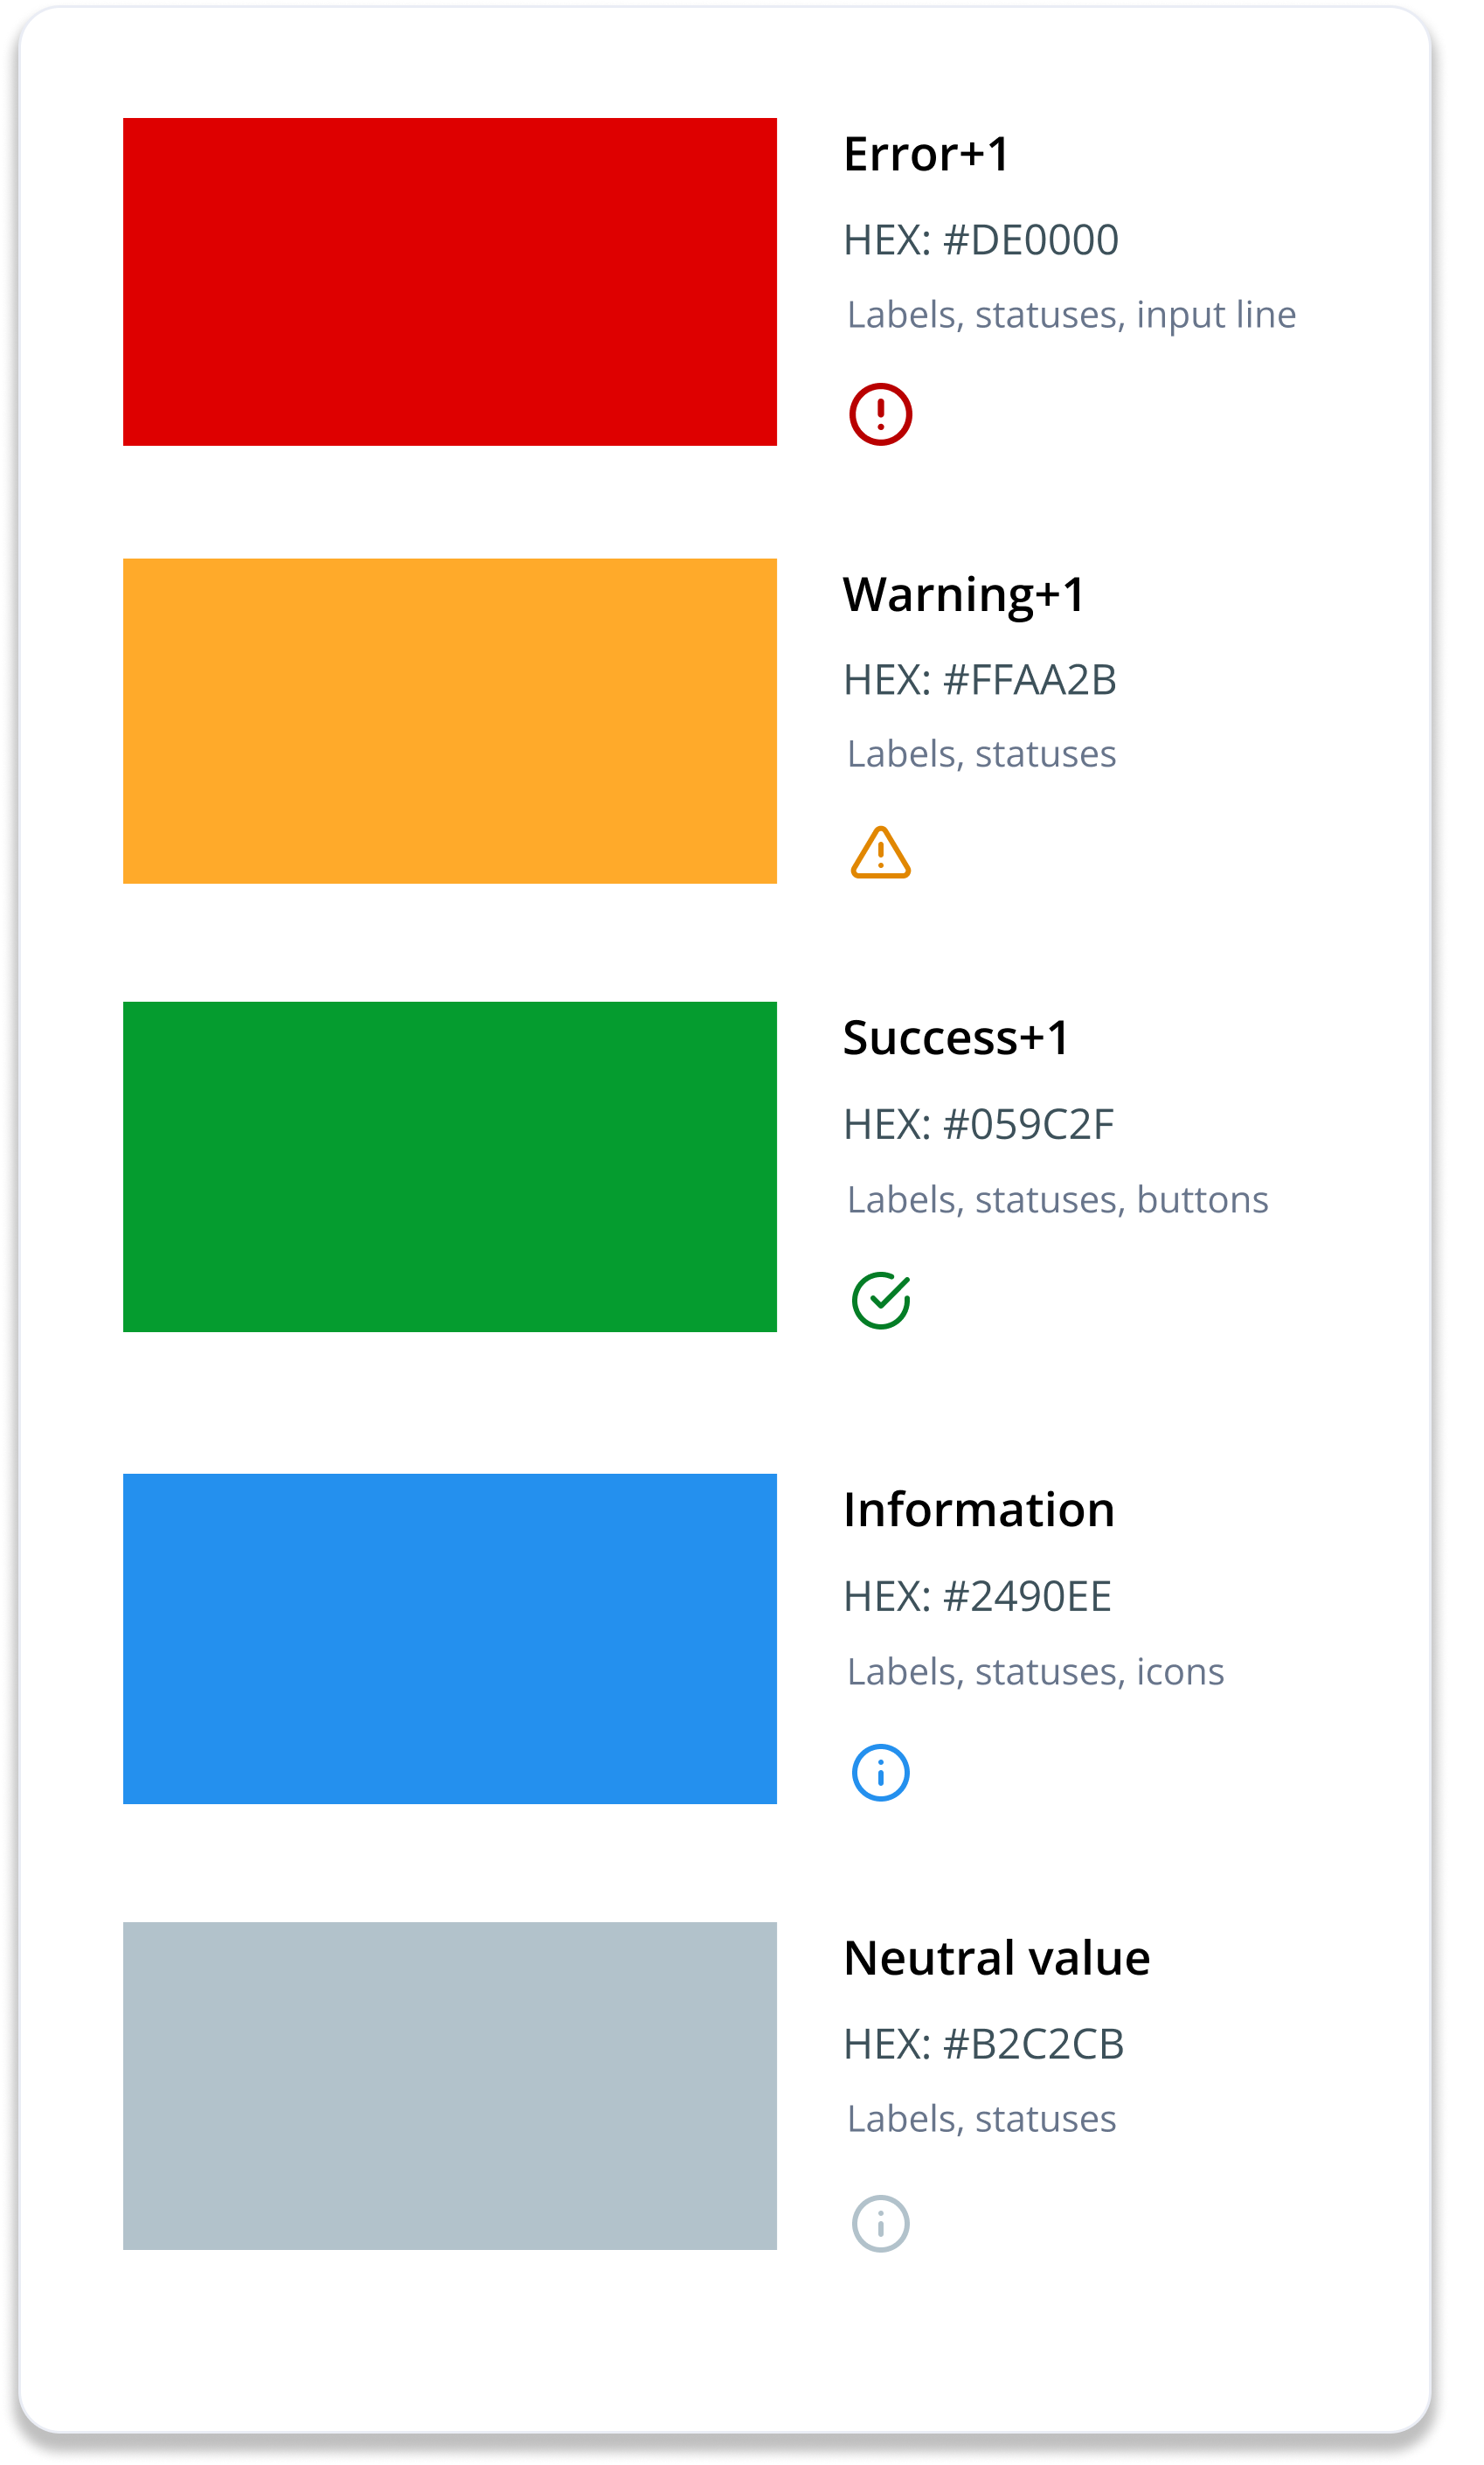Click the HEX: #2490EE text
Screen dimensions: 1484x2465
coord(977,1597)
